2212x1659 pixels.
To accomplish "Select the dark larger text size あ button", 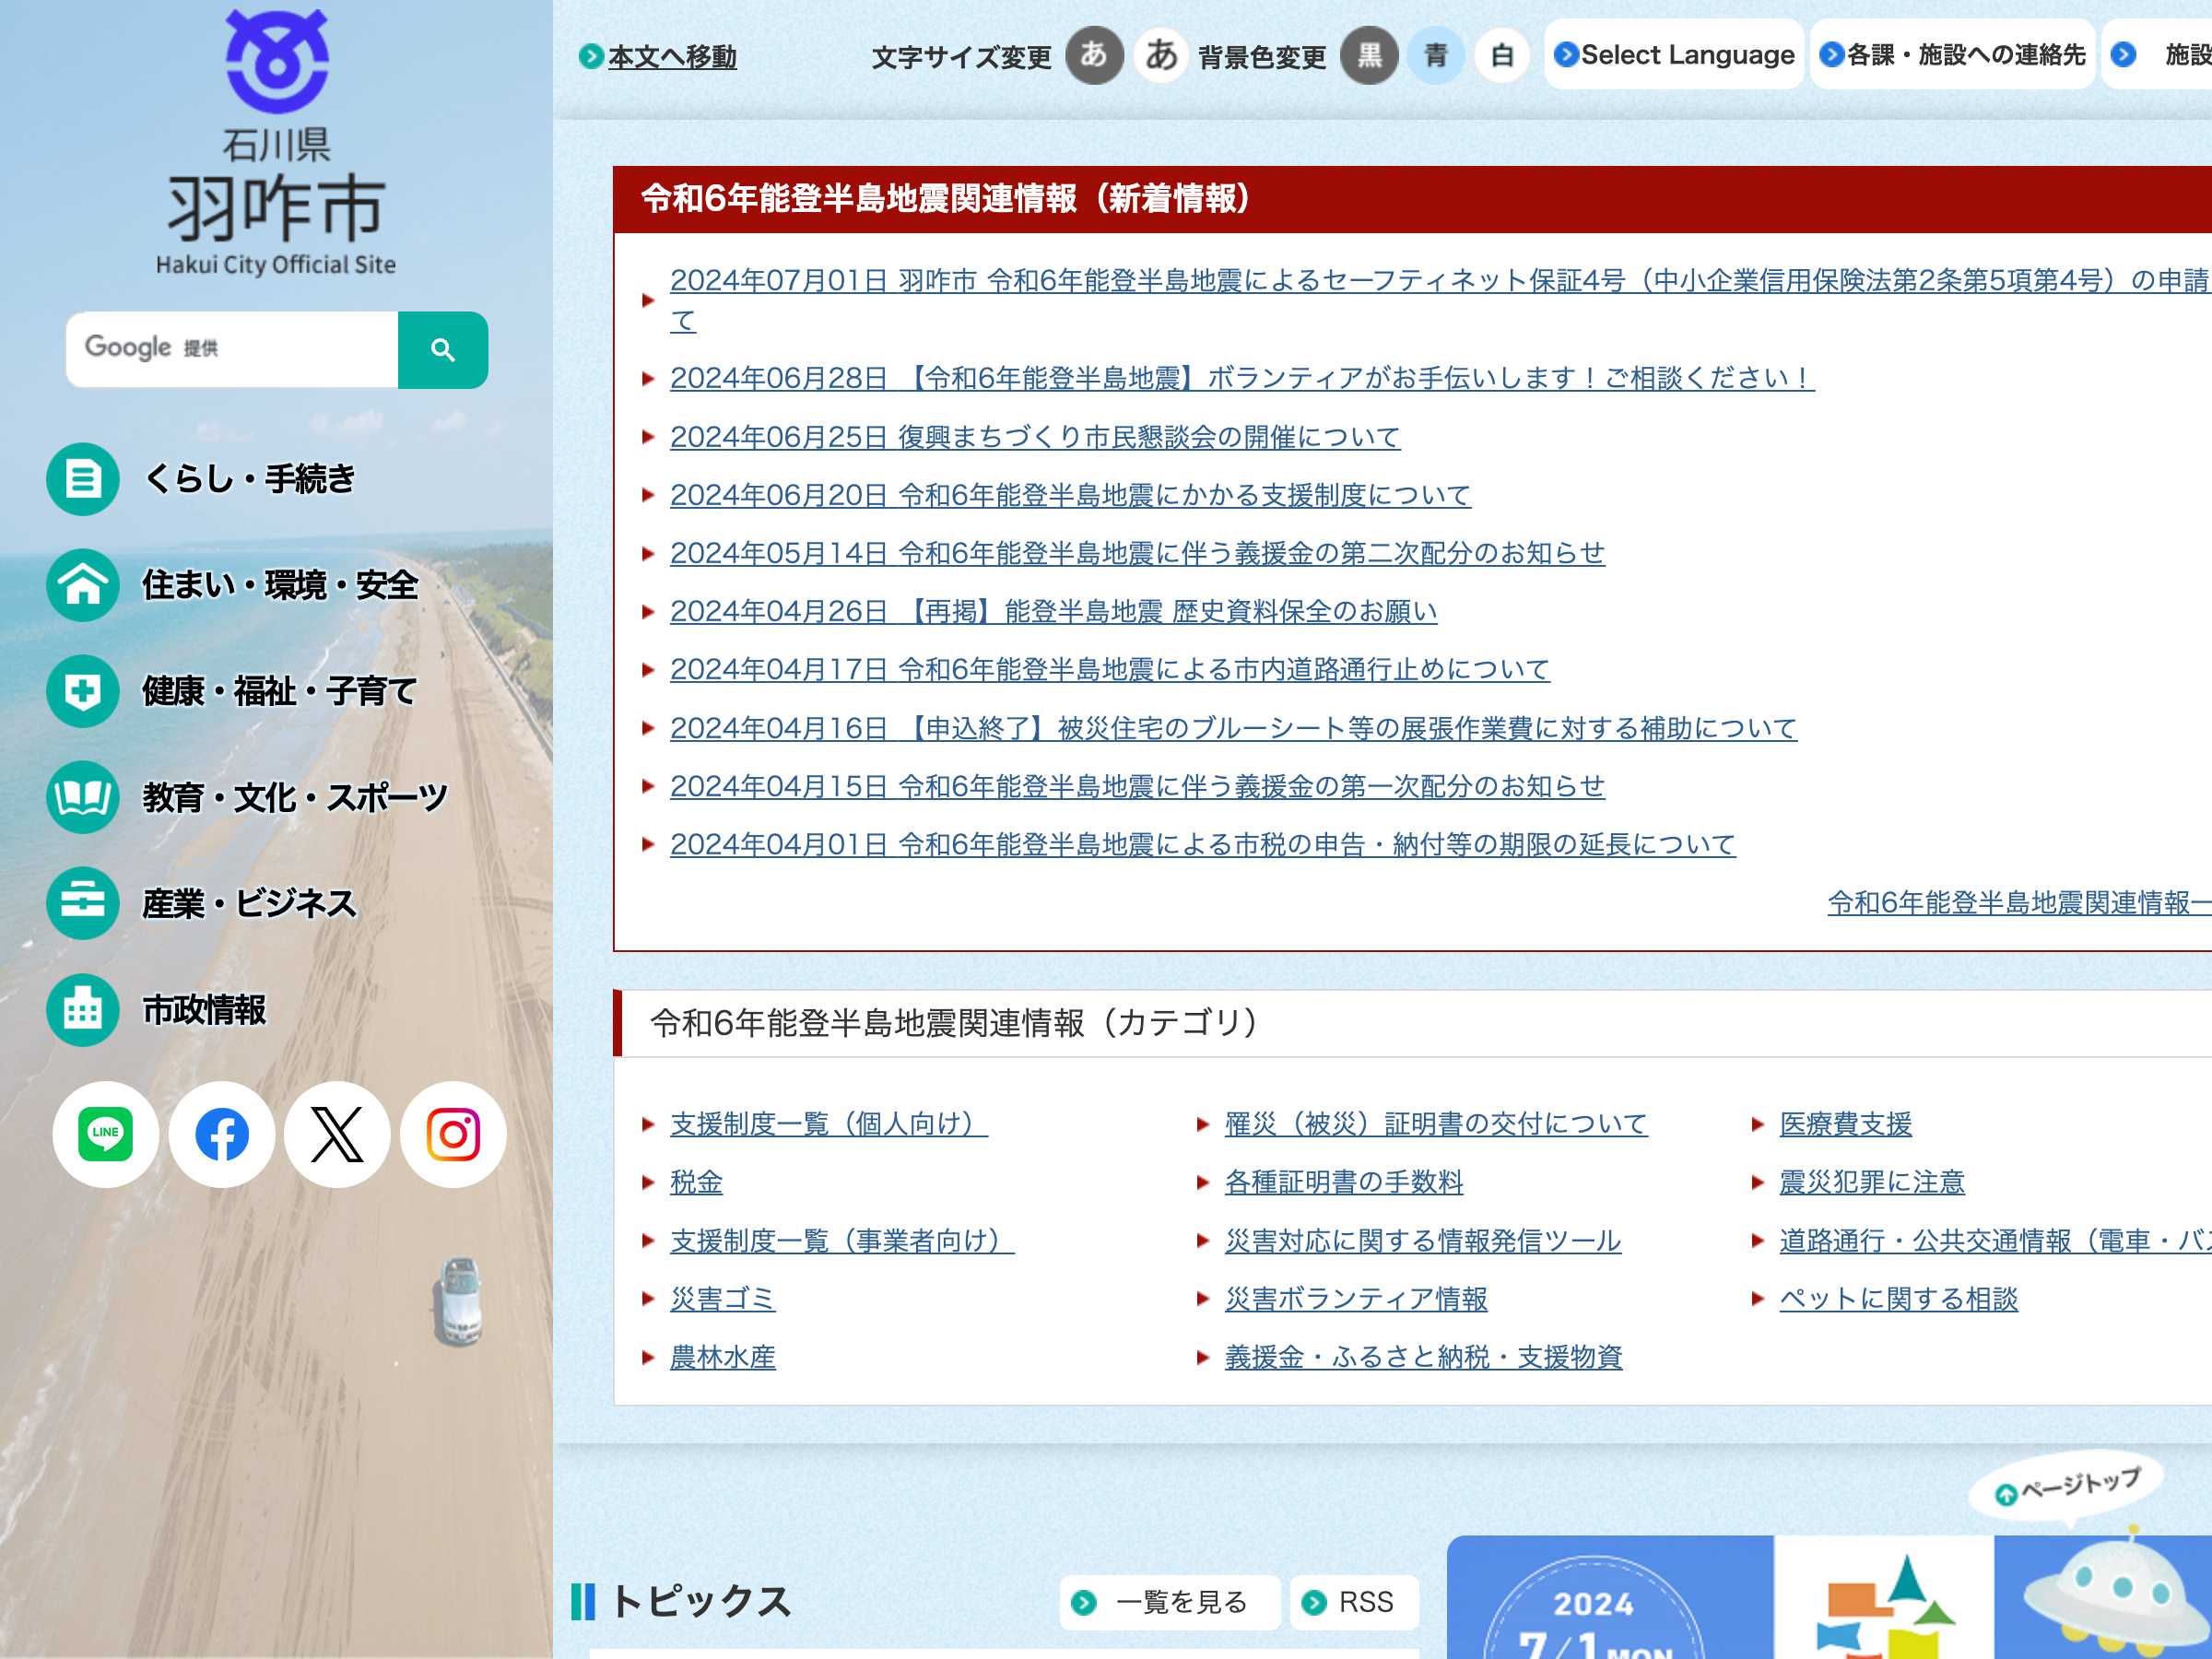I will (1094, 55).
